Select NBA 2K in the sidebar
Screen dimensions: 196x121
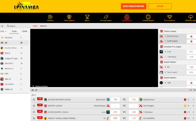coord(14,79)
